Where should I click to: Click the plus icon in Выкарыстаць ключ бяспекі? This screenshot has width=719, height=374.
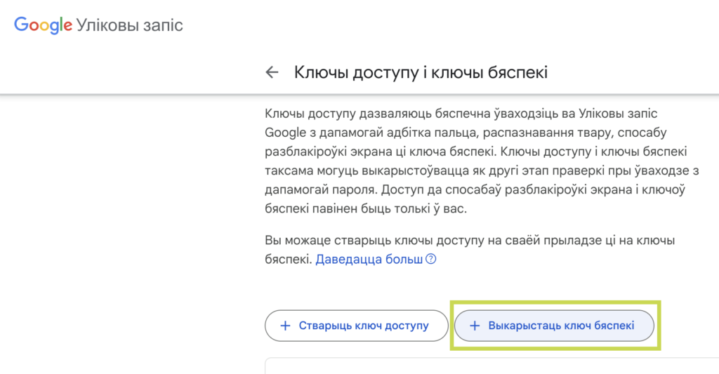tap(475, 326)
